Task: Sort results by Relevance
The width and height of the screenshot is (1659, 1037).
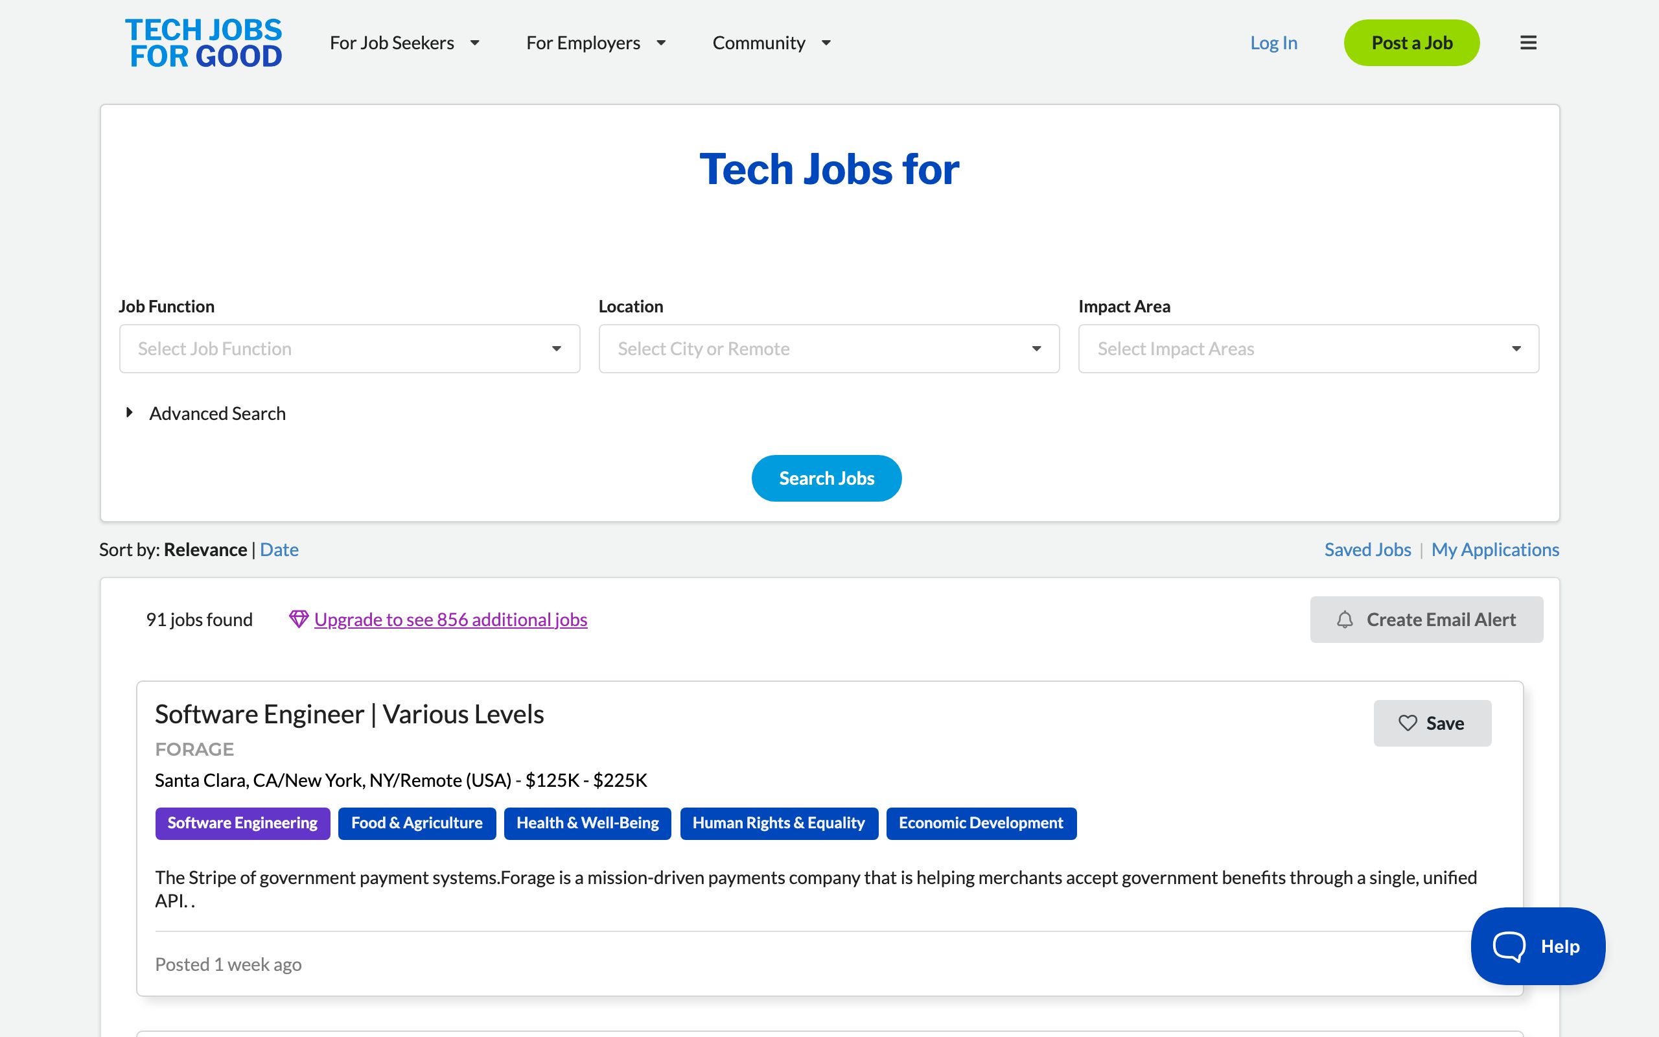Action: 205,550
